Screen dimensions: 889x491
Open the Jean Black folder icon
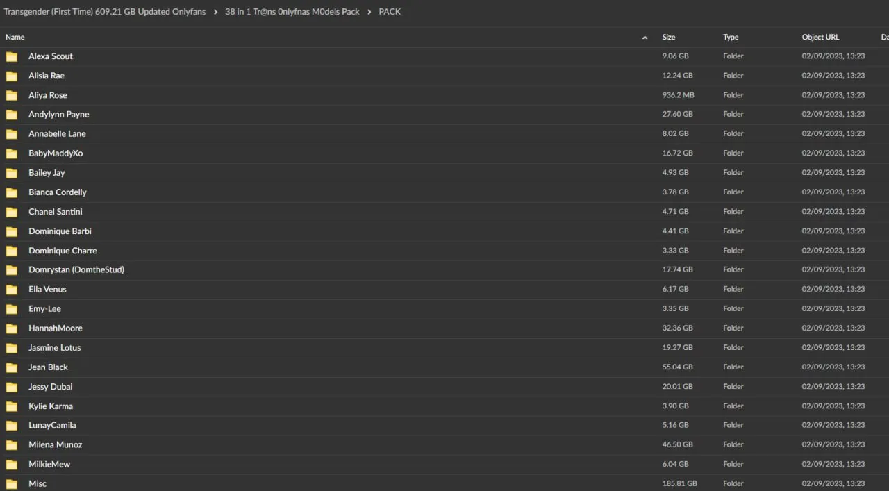click(x=11, y=367)
